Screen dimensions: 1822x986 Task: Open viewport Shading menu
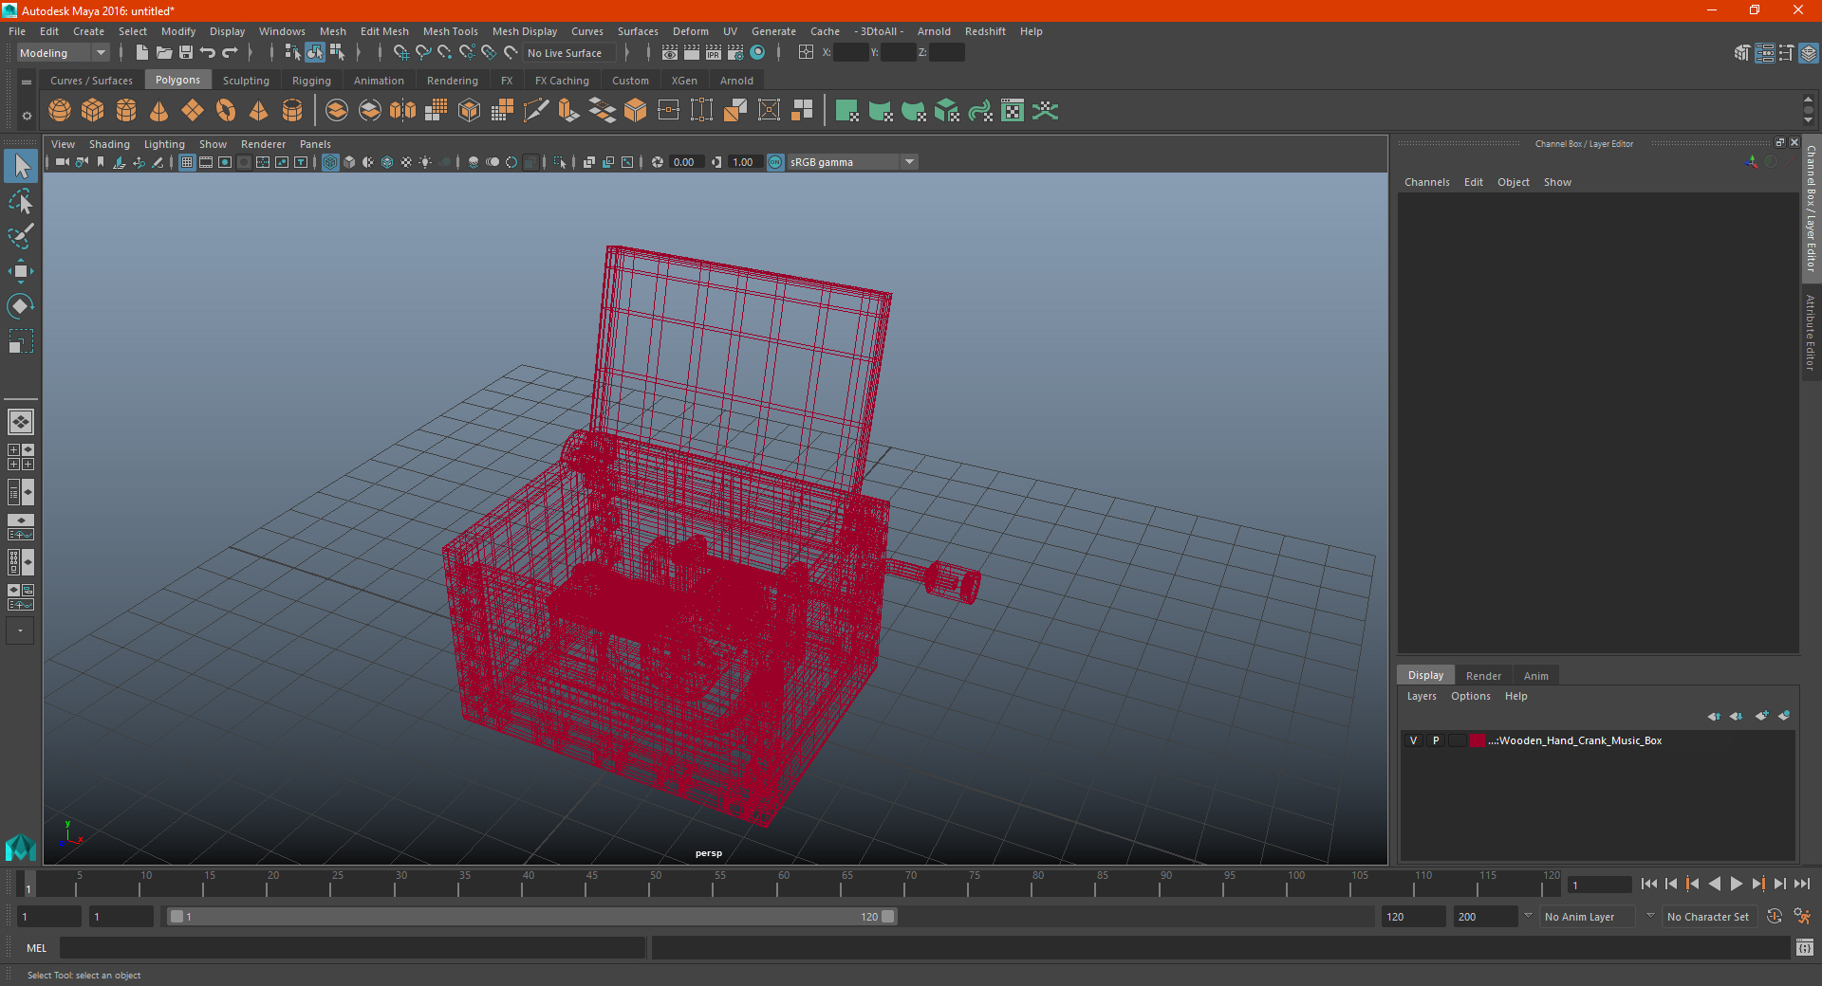[109, 144]
